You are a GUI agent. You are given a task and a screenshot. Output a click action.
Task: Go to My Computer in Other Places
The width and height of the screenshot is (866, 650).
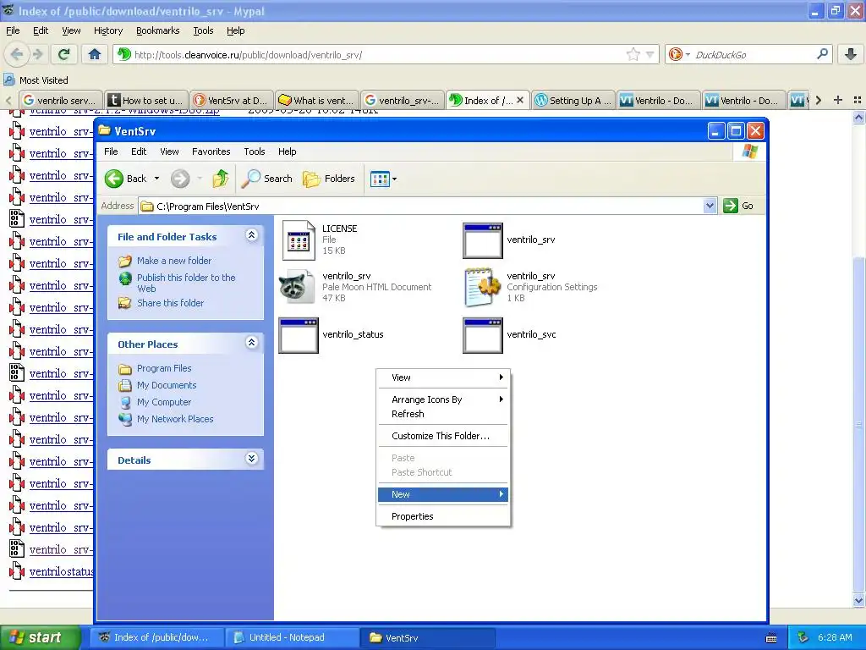tap(164, 402)
